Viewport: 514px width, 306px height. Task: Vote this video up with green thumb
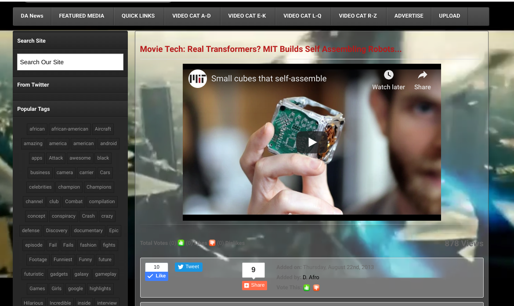[307, 288]
